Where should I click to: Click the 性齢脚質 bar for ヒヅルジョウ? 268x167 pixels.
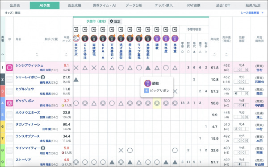[241, 94]
